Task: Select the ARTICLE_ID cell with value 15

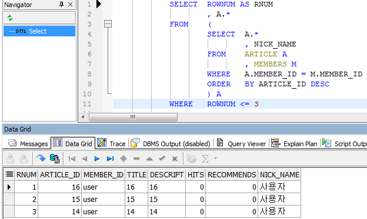Action: click(59, 200)
